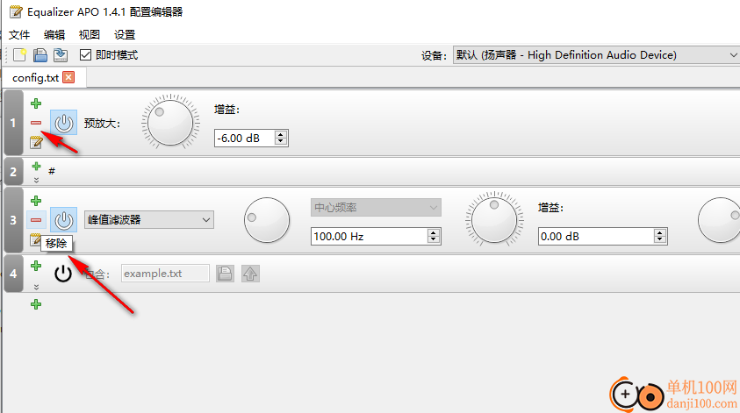This screenshot has height=413, width=740.
Task: Open the 峰值滤波器 filter type dropdown
Action: (x=149, y=220)
